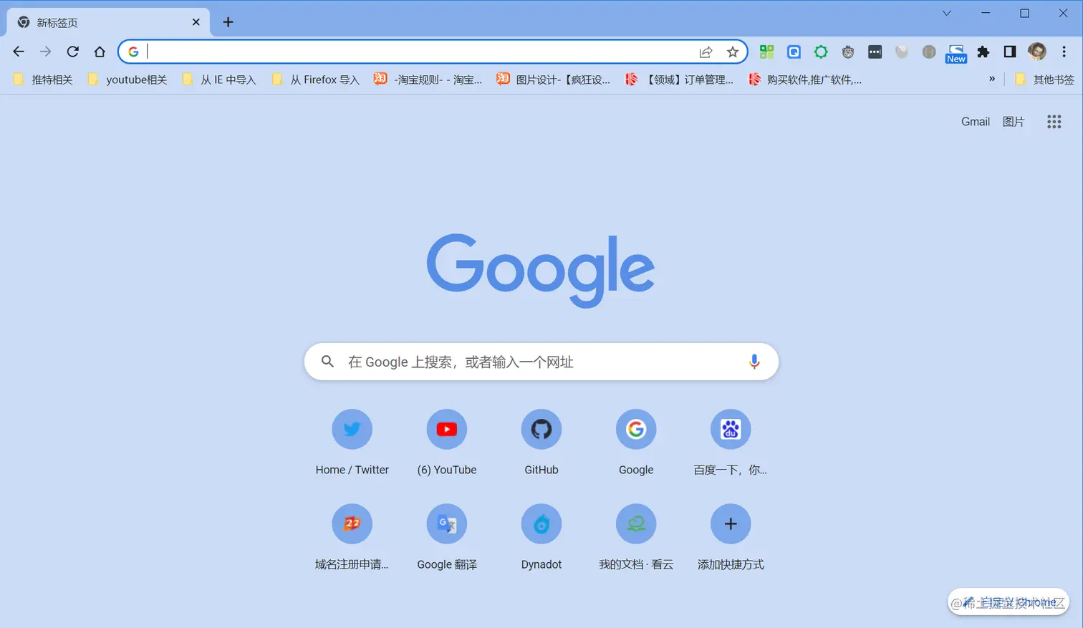Open the 推特相关 bookmark folder
This screenshot has width=1083, height=628.
coord(44,79)
